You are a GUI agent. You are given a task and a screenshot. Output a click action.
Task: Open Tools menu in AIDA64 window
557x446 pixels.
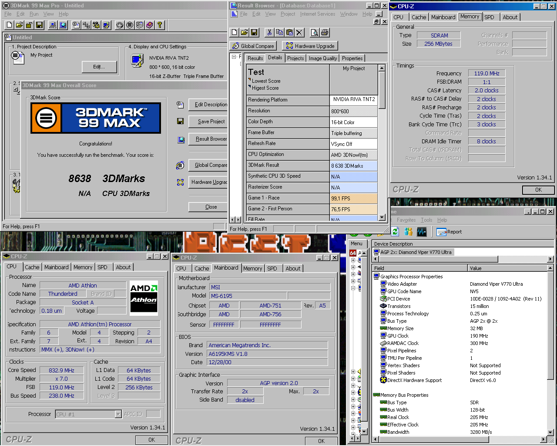coord(426,220)
